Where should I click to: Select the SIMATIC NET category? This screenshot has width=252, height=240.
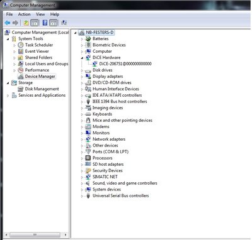pyautogui.click(x=105, y=177)
